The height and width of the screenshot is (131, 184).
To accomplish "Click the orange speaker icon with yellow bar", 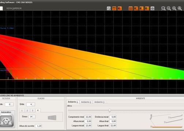I will coord(142,8).
